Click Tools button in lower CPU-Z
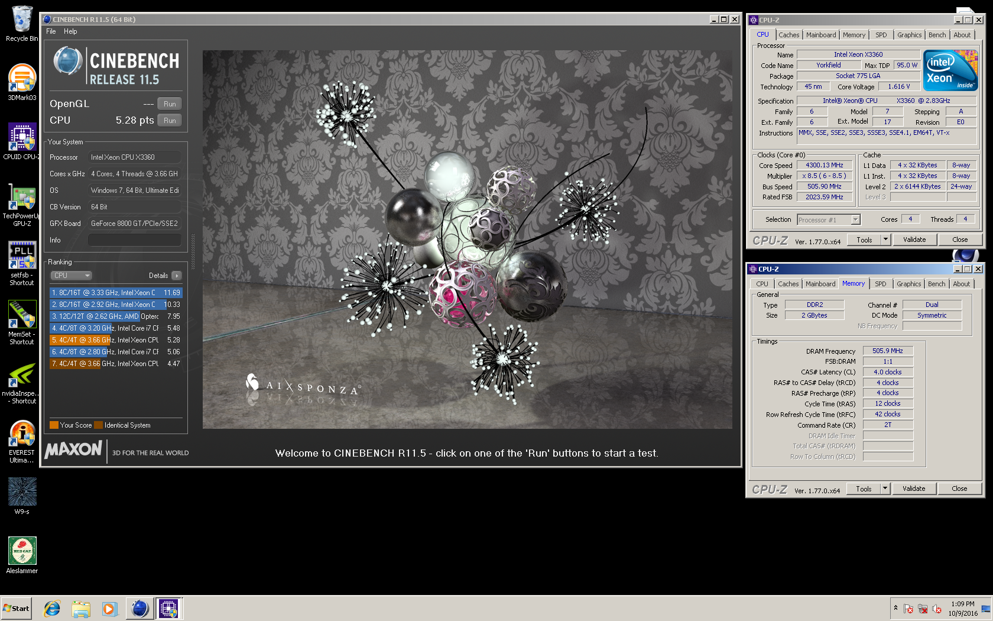993x621 pixels. coord(864,489)
